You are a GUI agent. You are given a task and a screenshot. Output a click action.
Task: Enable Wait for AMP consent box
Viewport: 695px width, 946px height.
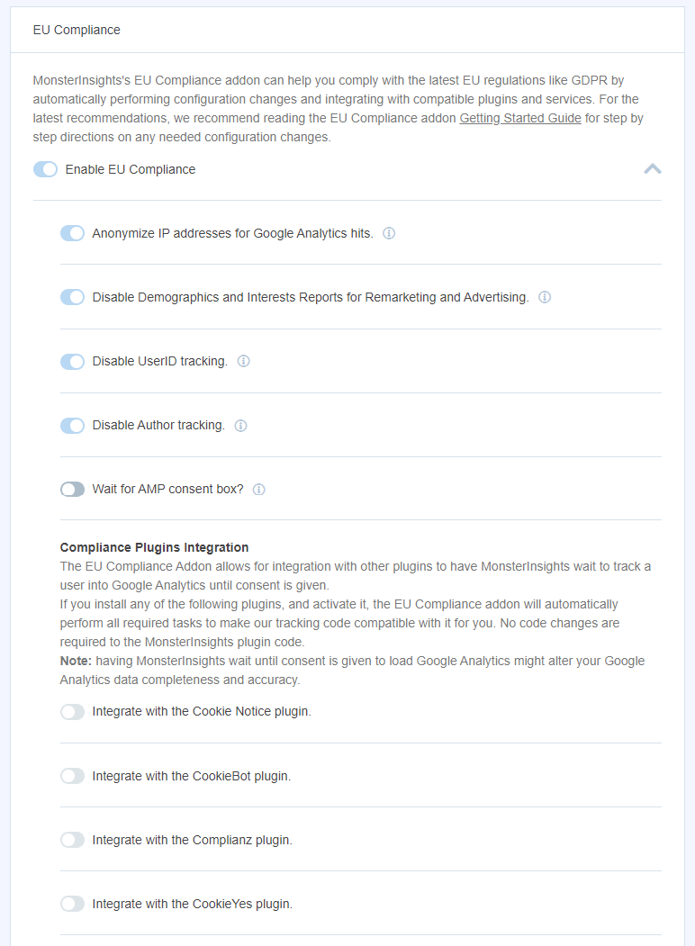pos(72,489)
